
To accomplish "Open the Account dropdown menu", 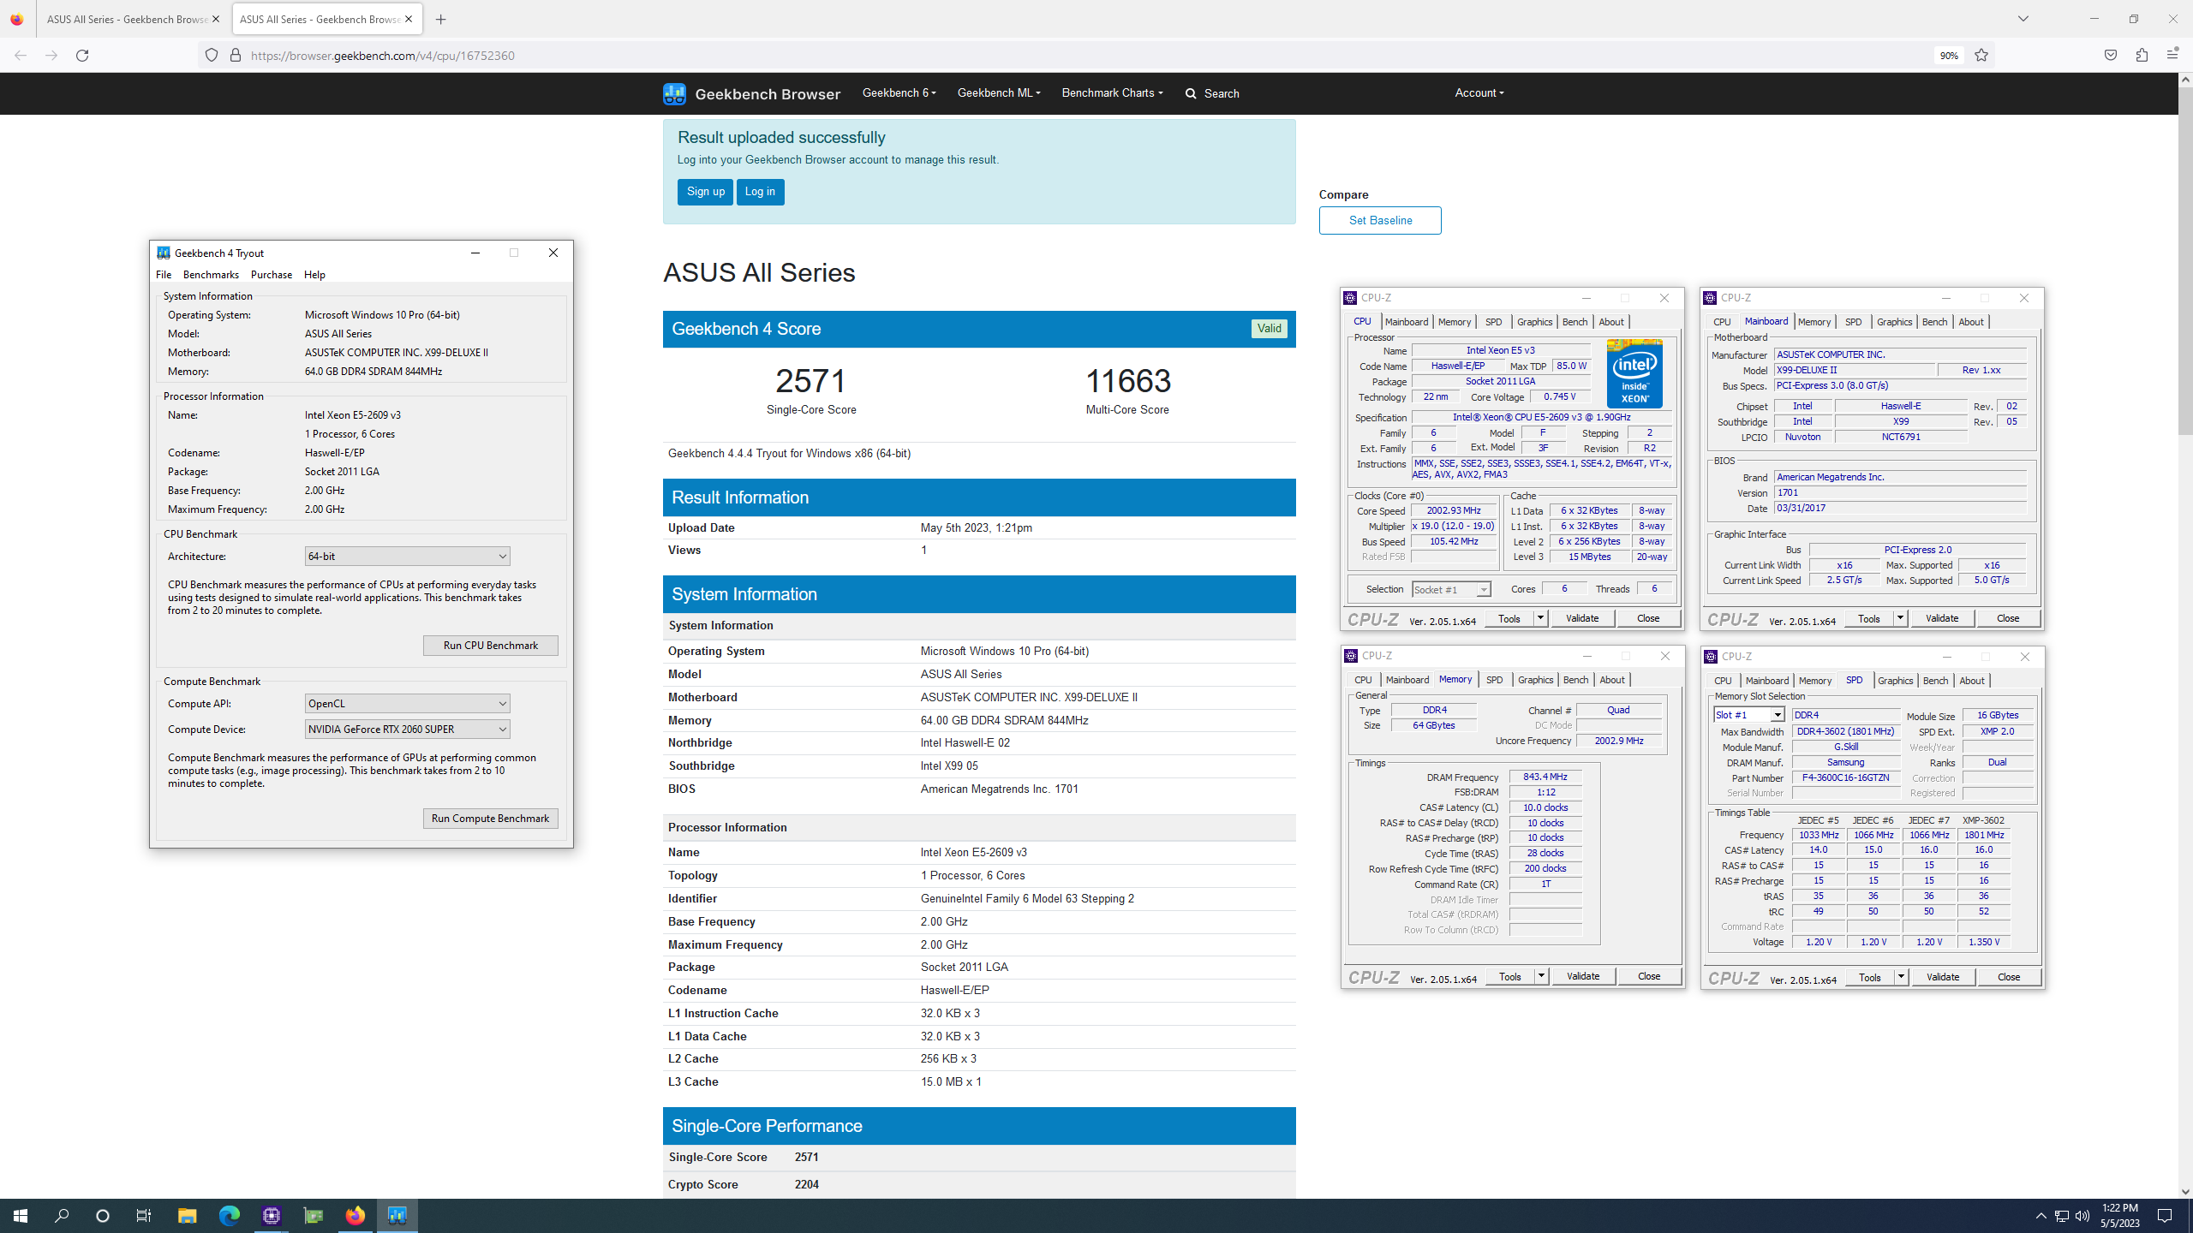I will [x=1479, y=92].
